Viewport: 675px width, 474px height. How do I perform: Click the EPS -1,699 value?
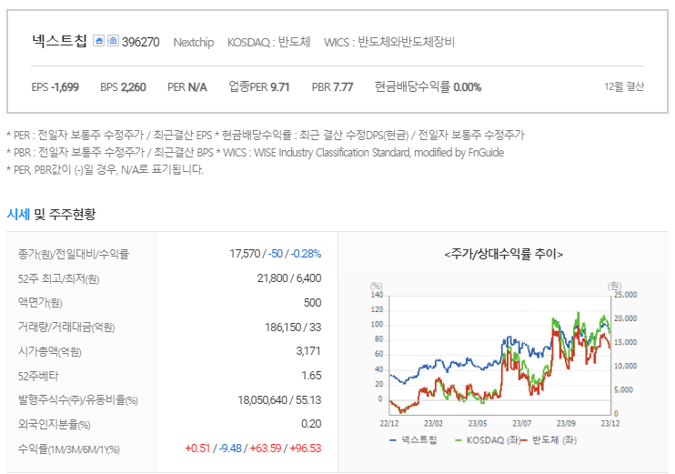[x=55, y=87]
